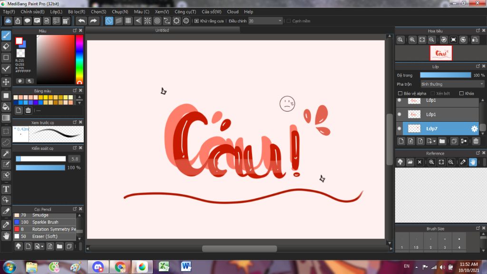Screen dimensions: 487x274
Task: Undock the Lớp layer panel
Action: 477,66
